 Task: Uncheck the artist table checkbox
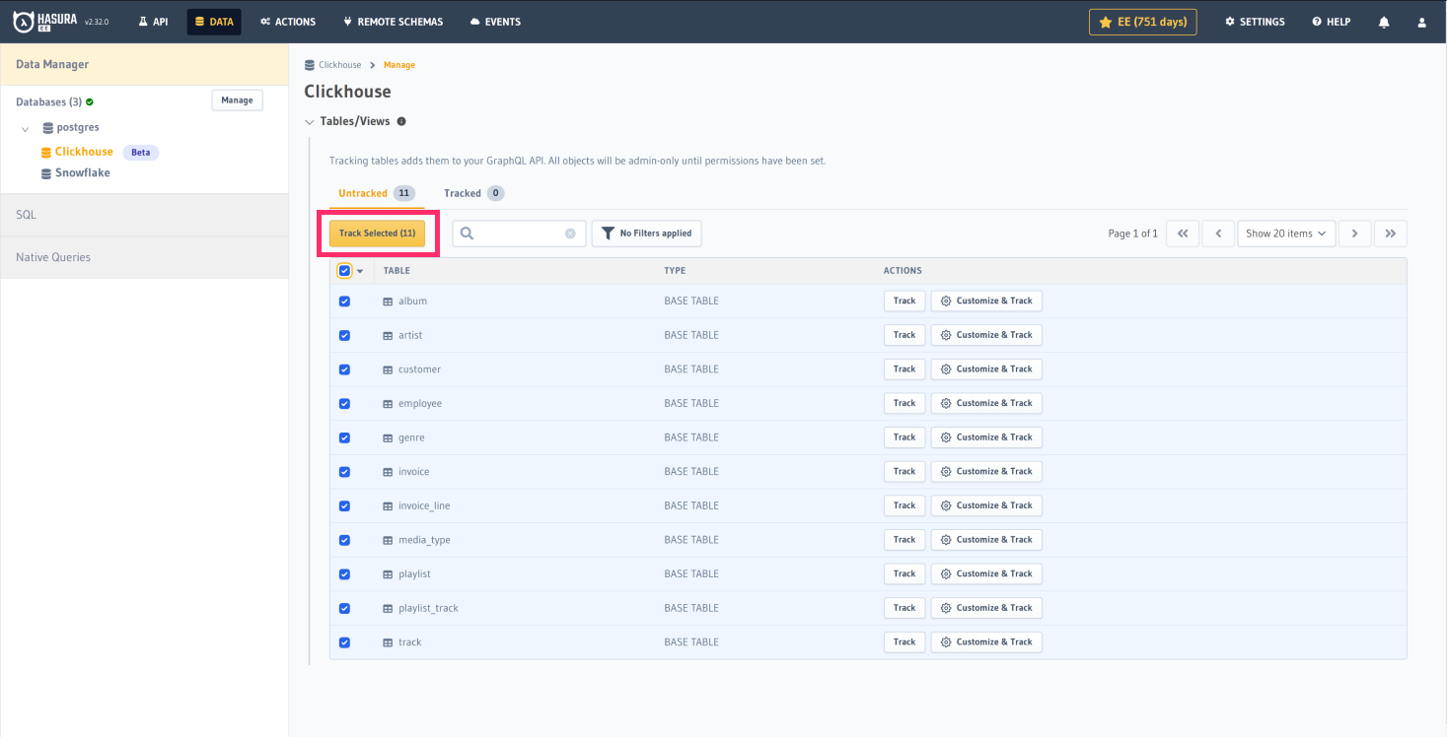coord(344,335)
